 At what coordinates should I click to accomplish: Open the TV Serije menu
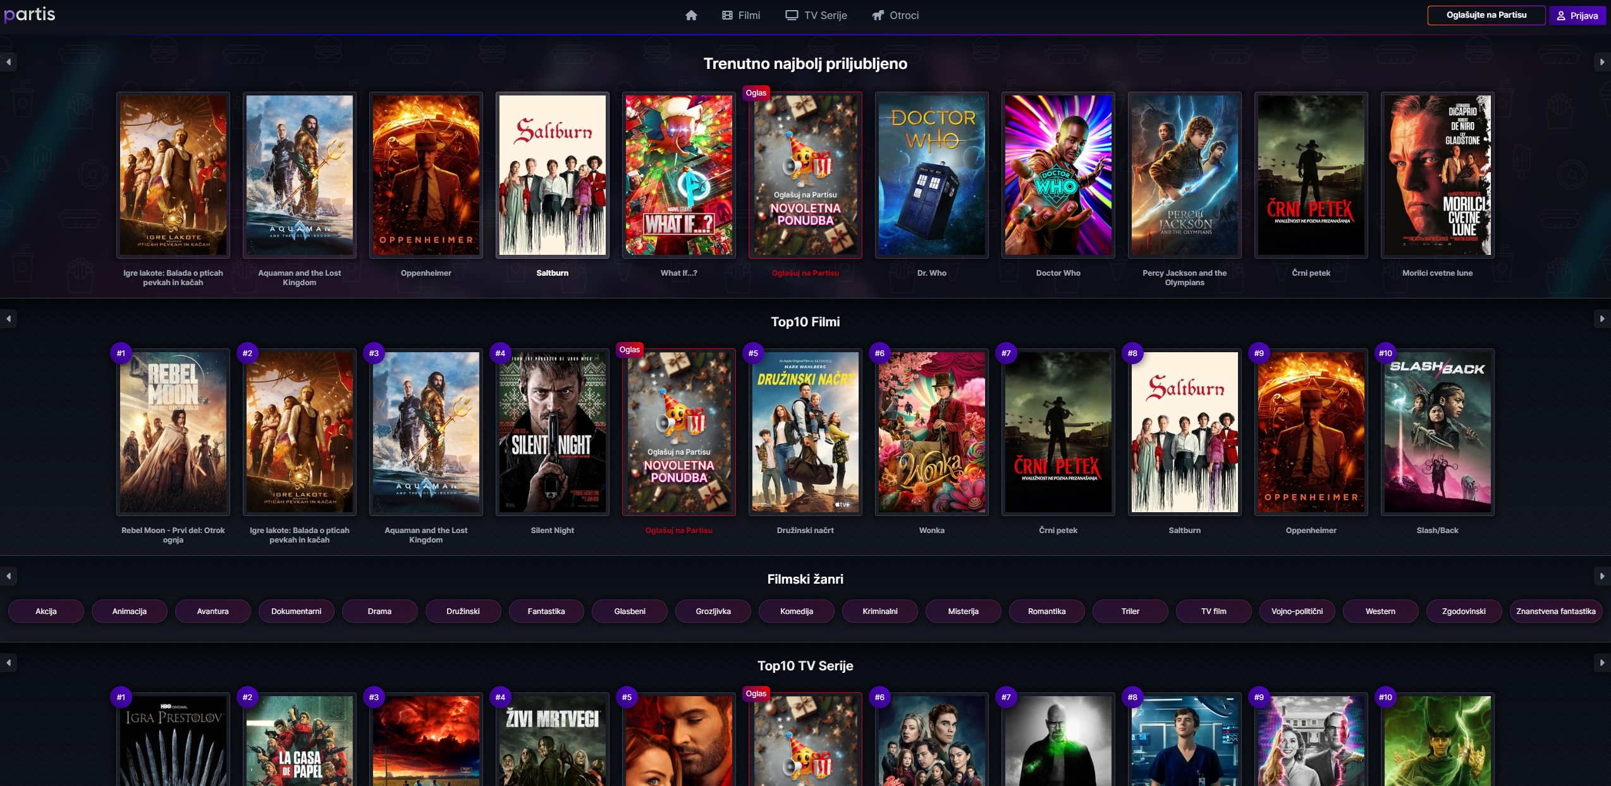point(816,15)
